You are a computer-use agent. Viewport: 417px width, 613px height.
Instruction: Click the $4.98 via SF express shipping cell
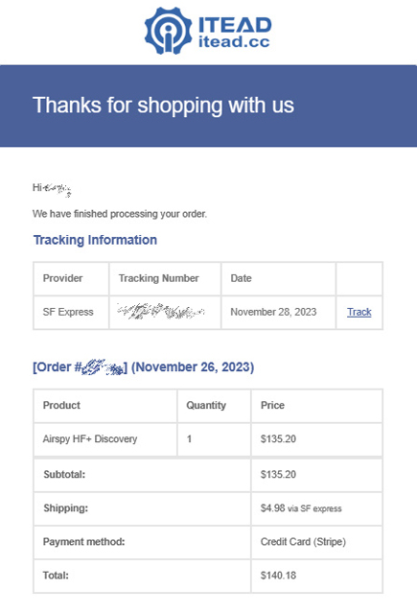316,508
